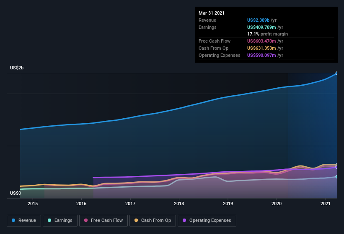Click the 2016 x-axis label
The height and width of the screenshot is (234, 344).
pyautogui.click(x=81, y=203)
